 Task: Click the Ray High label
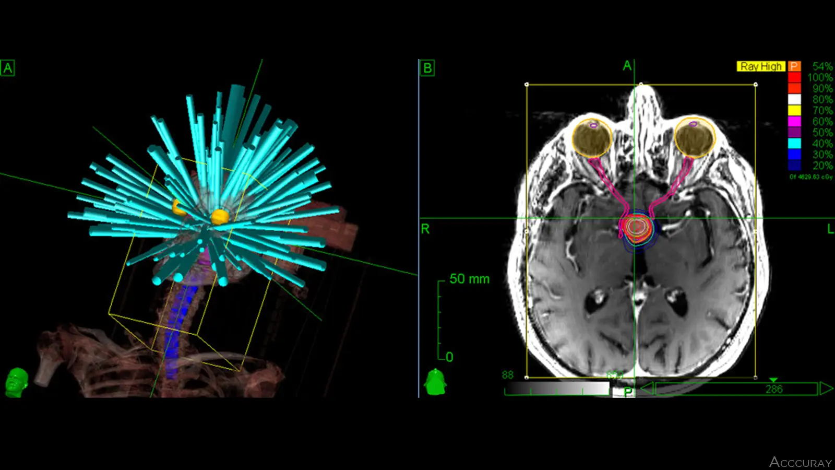[x=761, y=66]
